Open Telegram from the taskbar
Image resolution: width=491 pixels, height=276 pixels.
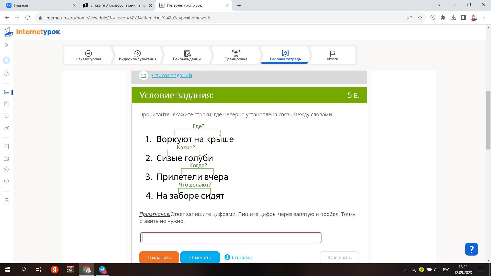(102, 270)
